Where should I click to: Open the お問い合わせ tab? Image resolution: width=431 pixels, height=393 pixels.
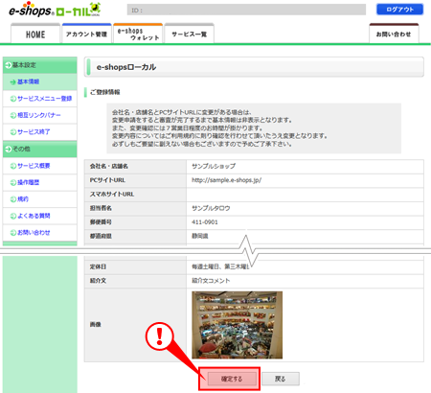click(394, 35)
